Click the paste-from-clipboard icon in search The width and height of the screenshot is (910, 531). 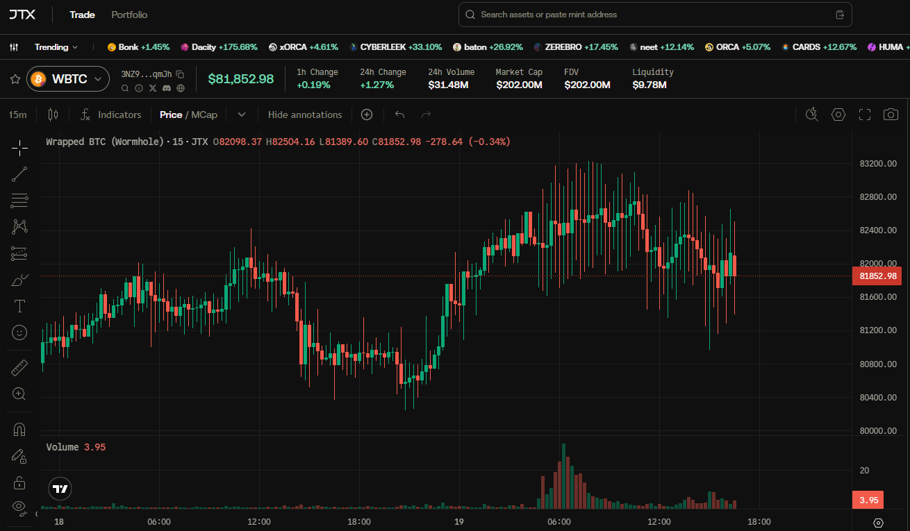pyautogui.click(x=839, y=15)
